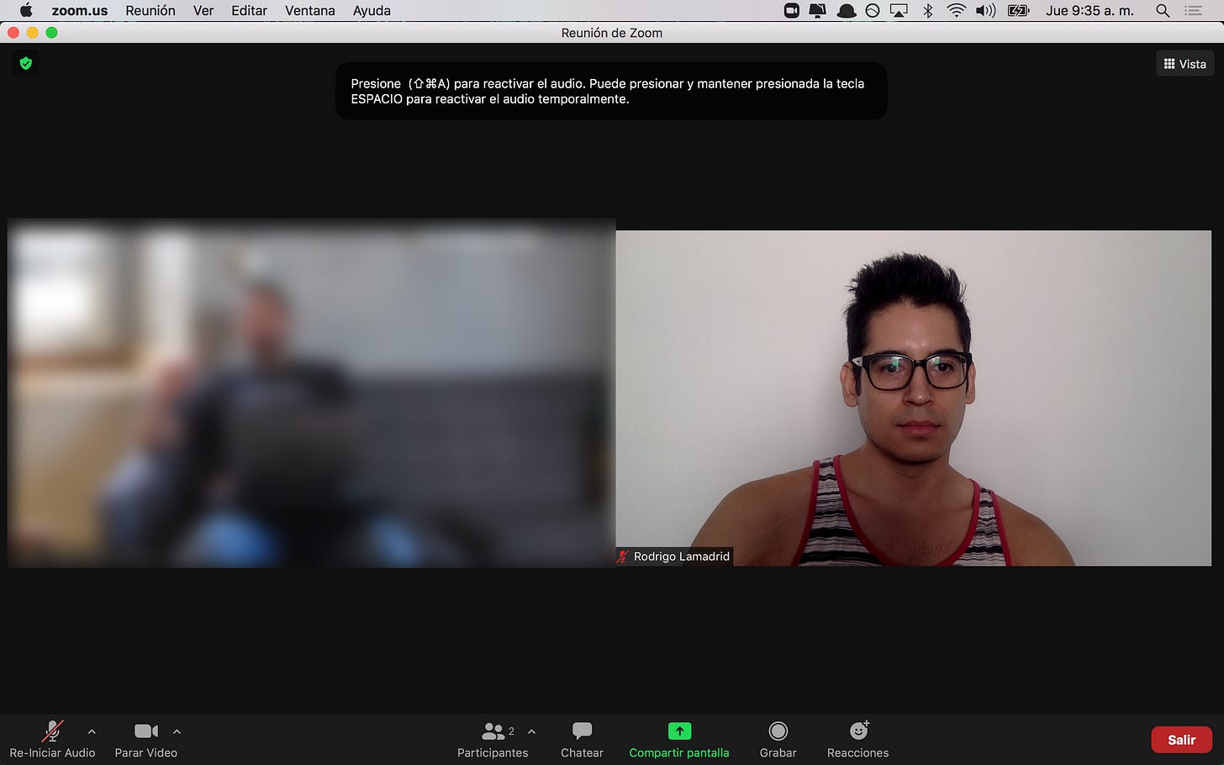Open the Reacciones emoji picker
The image size is (1224, 765).
pos(858,740)
